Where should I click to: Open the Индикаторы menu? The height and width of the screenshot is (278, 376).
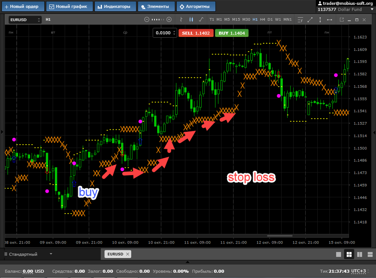[115, 6]
